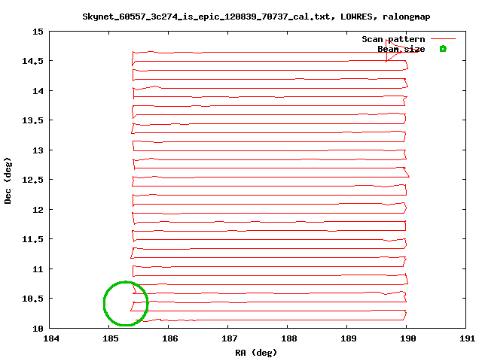Click the x-axis tick label 185
This screenshot has height=361, width=482.
[x=111, y=338]
